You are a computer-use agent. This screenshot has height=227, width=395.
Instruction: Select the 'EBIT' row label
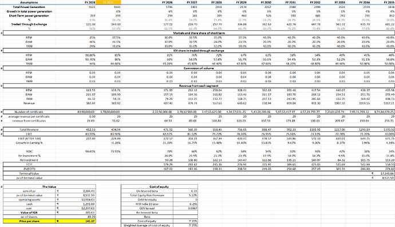[x=29, y=134]
